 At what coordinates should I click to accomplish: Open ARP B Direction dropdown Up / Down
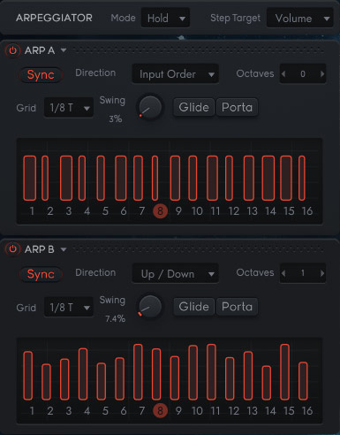click(175, 273)
